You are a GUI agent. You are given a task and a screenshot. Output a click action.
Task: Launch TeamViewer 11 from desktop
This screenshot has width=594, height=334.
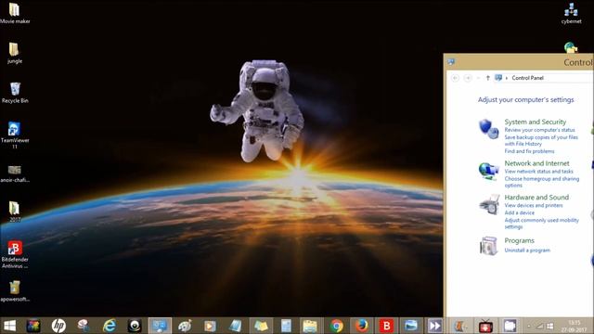coord(15,135)
